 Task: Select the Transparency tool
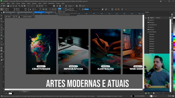coord(1,51)
